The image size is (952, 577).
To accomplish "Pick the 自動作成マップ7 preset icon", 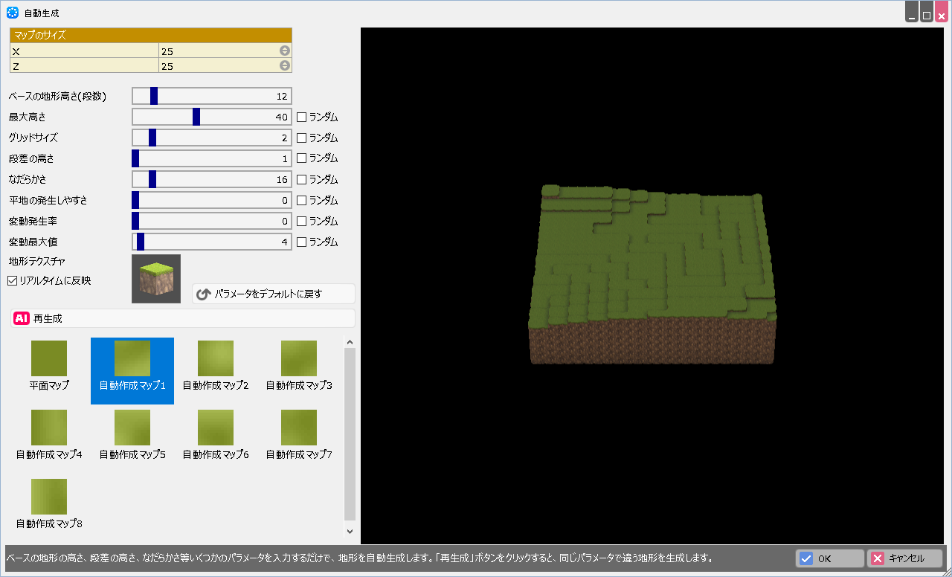I will tap(299, 428).
